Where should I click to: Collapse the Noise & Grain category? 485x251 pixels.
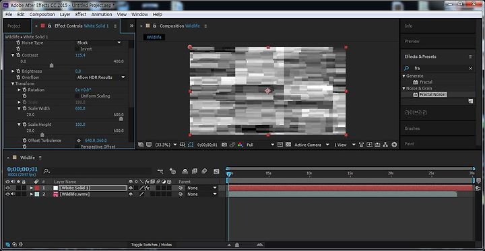point(404,88)
